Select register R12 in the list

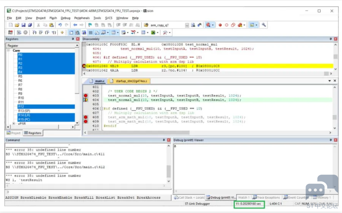pyautogui.click(x=46, y=106)
